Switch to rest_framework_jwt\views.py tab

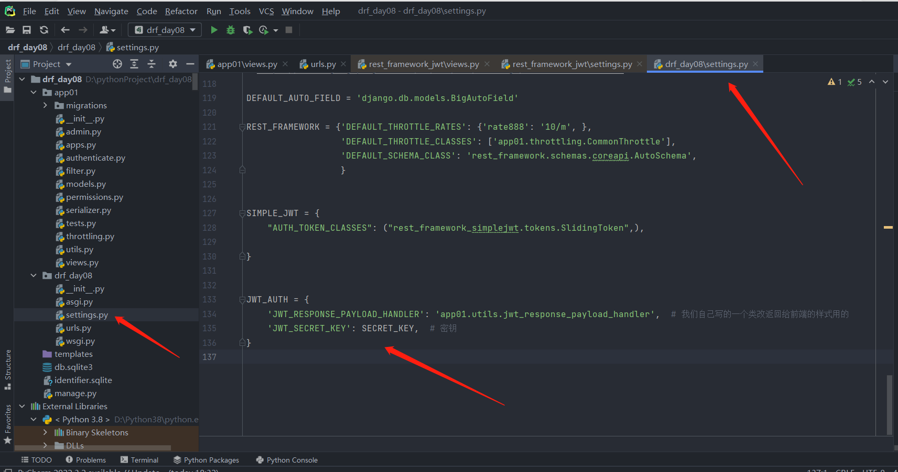point(424,64)
